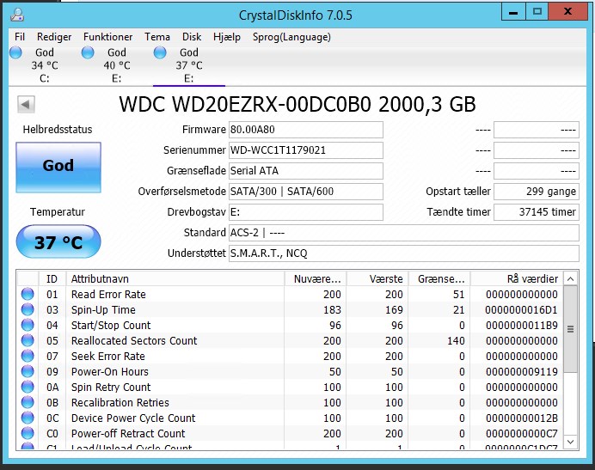The image size is (595, 470).
Task: Click the Nuvære... column header
Action: (x=316, y=278)
